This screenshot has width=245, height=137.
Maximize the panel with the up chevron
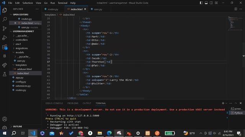pyautogui.click(x=236, y=103)
